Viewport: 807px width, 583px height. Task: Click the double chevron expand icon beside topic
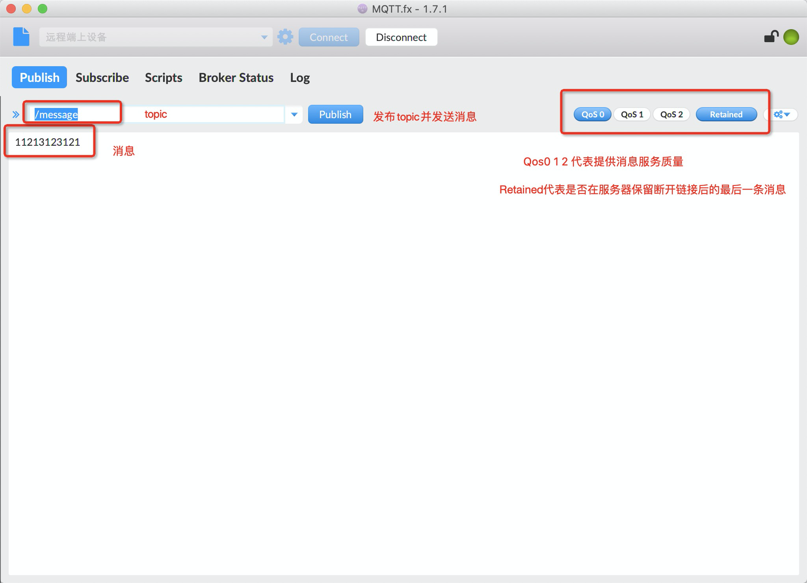point(16,115)
